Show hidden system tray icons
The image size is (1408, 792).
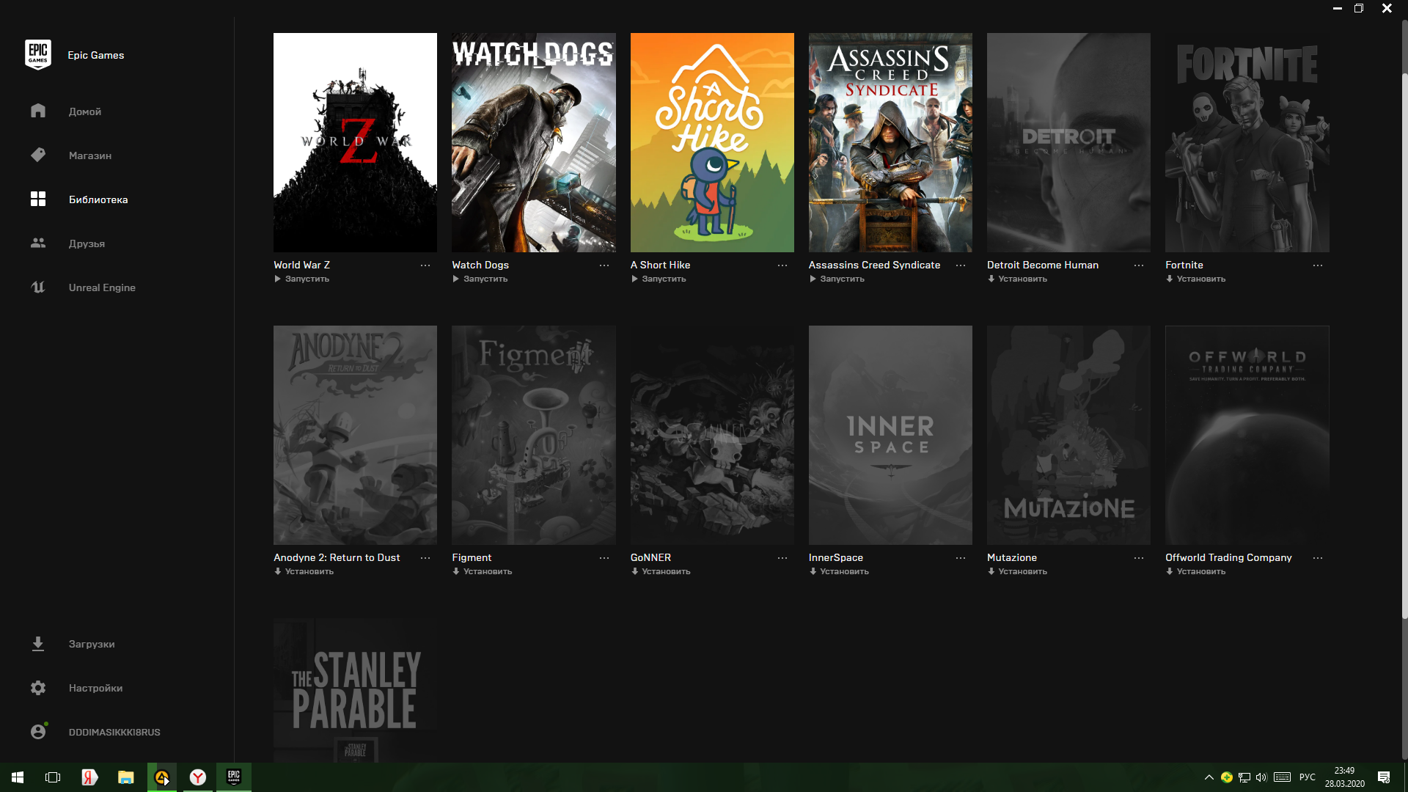pos(1209,777)
